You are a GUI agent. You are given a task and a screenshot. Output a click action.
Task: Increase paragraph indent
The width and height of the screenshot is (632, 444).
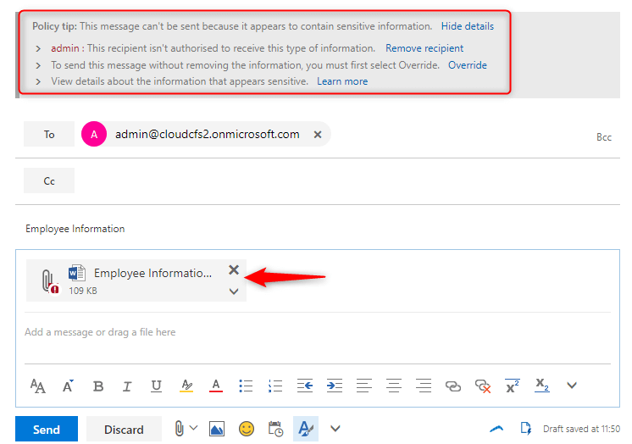tap(335, 386)
